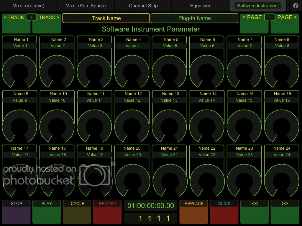Open the info icon in top corner
The height and width of the screenshot is (226, 302).
click(x=296, y=6)
